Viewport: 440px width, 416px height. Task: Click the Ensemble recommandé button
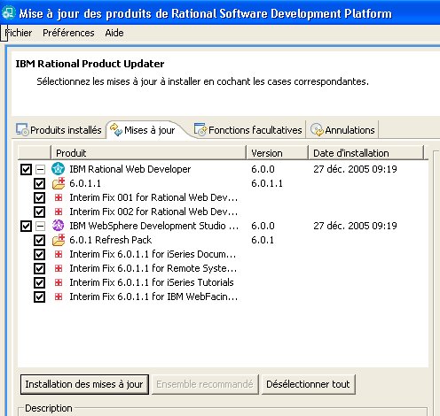click(205, 384)
